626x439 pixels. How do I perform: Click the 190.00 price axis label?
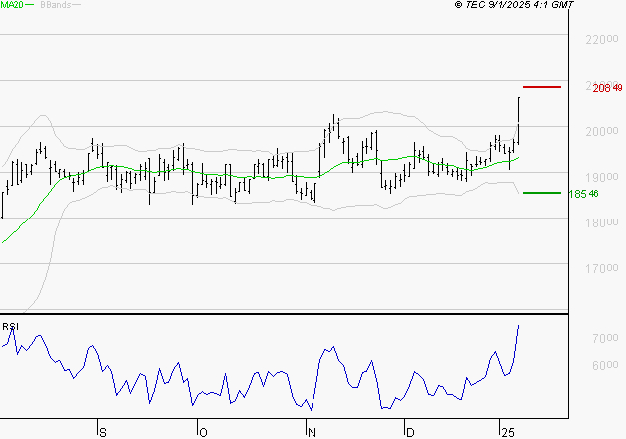point(602,177)
